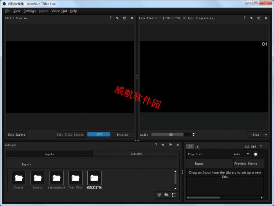Open the None dropdown in Live Monitor
The height and width of the screenshot is (206, 274).
[257, 135]
